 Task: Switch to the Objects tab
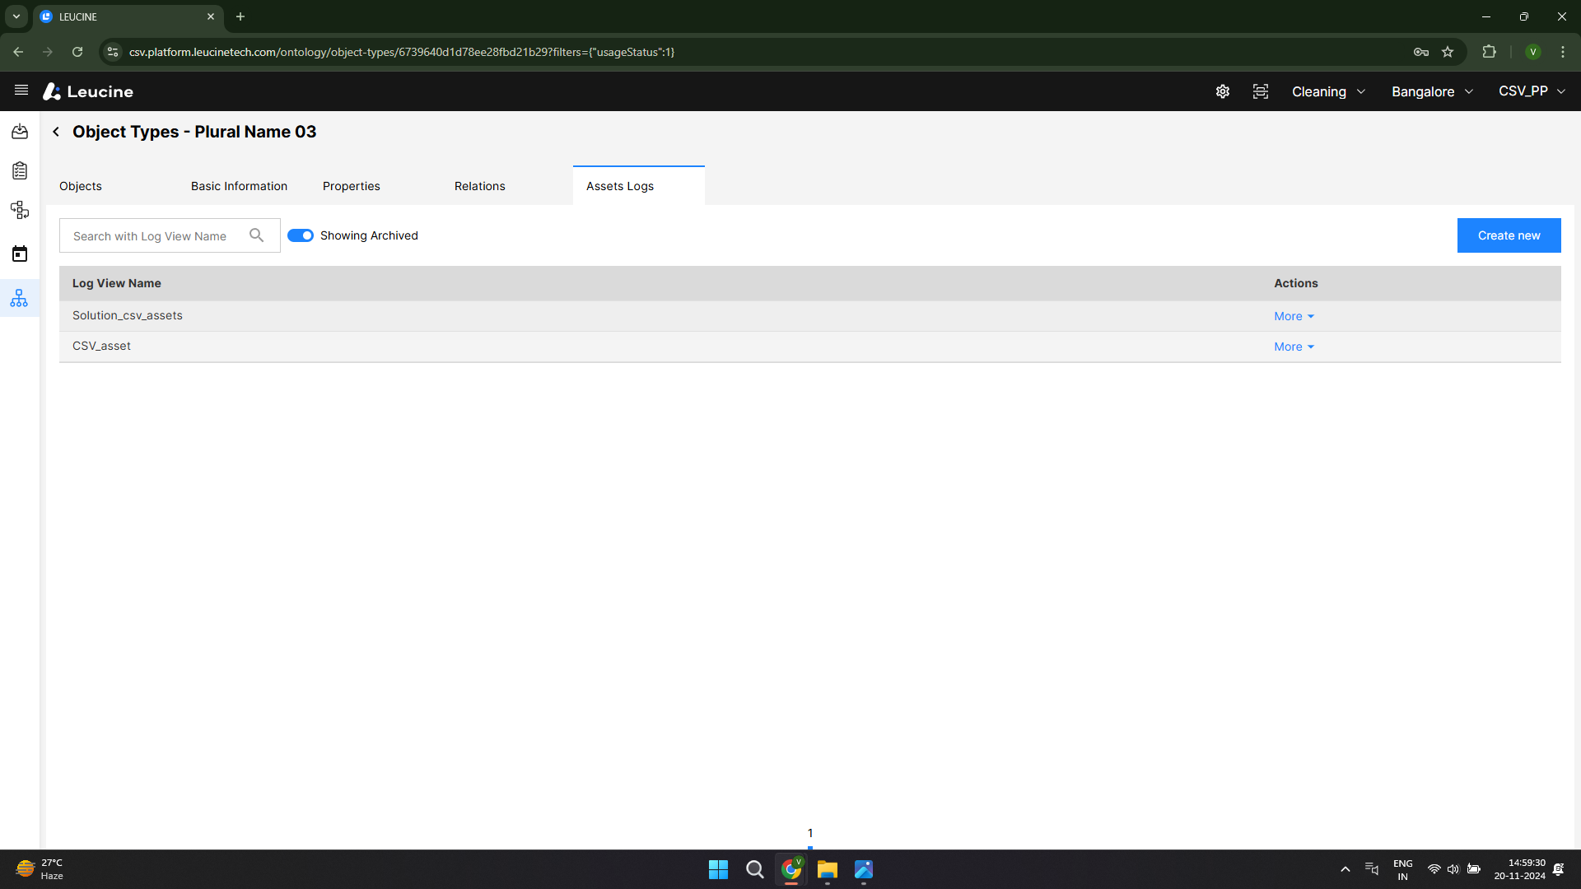[x=81, y=186]
